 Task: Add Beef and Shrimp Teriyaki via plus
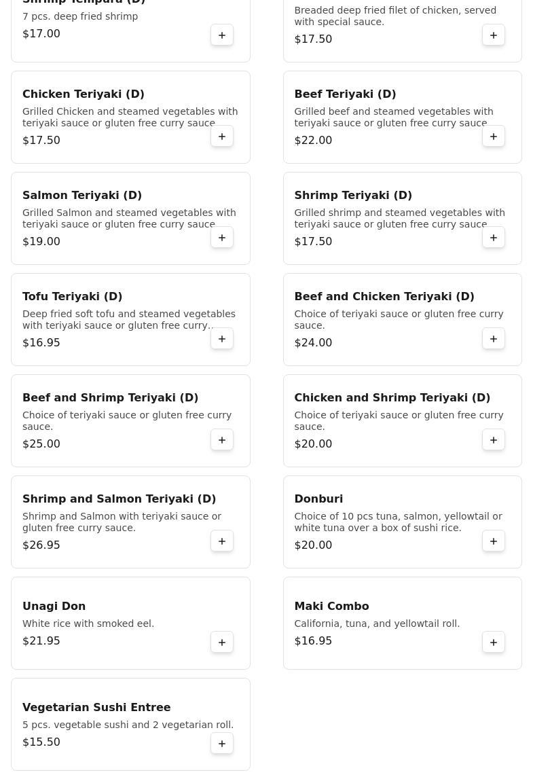pos(222,440)
